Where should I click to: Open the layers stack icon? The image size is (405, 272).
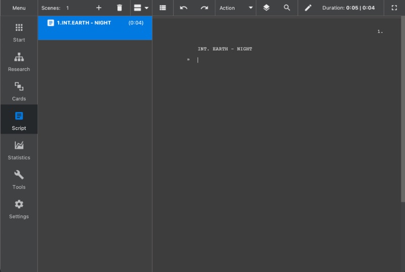pos(266,8)
